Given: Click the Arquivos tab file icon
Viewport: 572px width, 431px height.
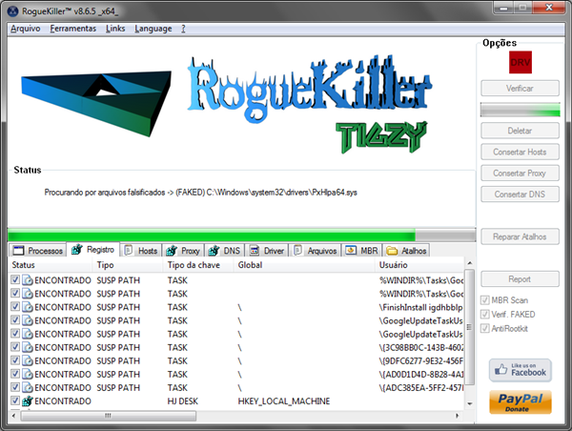Looking at the screenshot, I should pyautogui.click(x=298, y=251).
